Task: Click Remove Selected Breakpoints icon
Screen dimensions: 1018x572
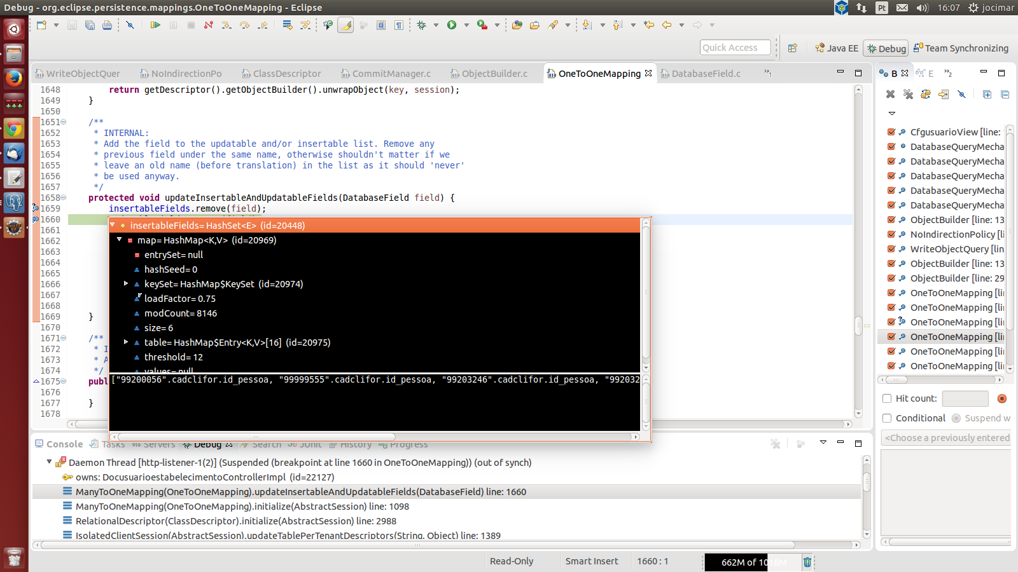Action: coord(891,94)
